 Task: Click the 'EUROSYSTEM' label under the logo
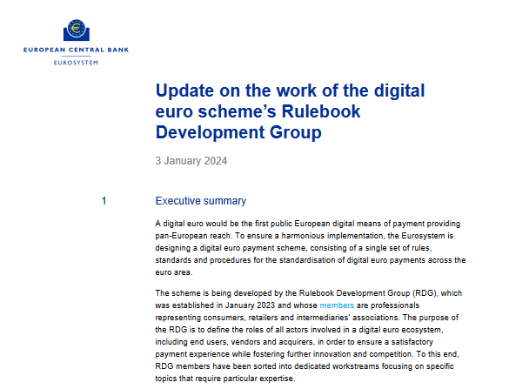click(x=76, y=63)
